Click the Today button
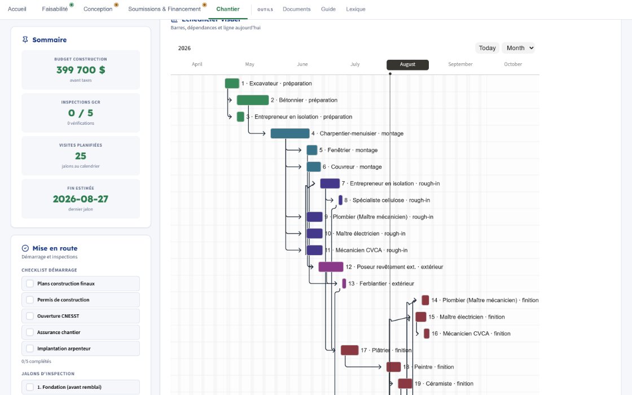Viewport: 632px width, 395px height. [487, 48]
